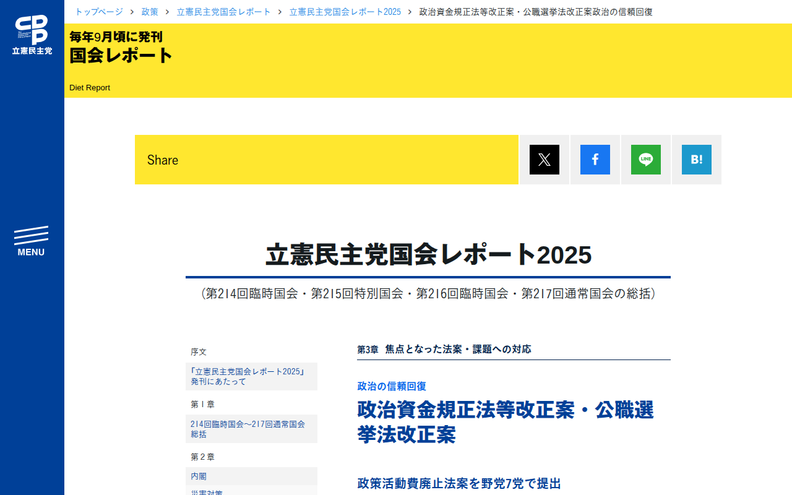Click the 毎年9月頃に発刊 banner text
The image size is (792, 495).
coord(116,37)
